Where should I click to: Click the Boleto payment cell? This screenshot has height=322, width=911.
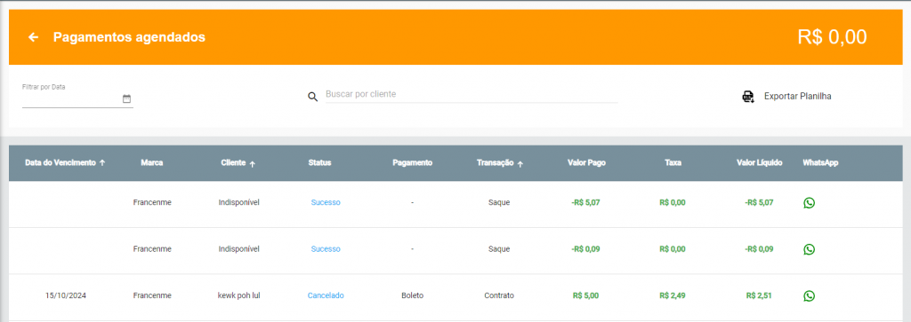[413, 295]
